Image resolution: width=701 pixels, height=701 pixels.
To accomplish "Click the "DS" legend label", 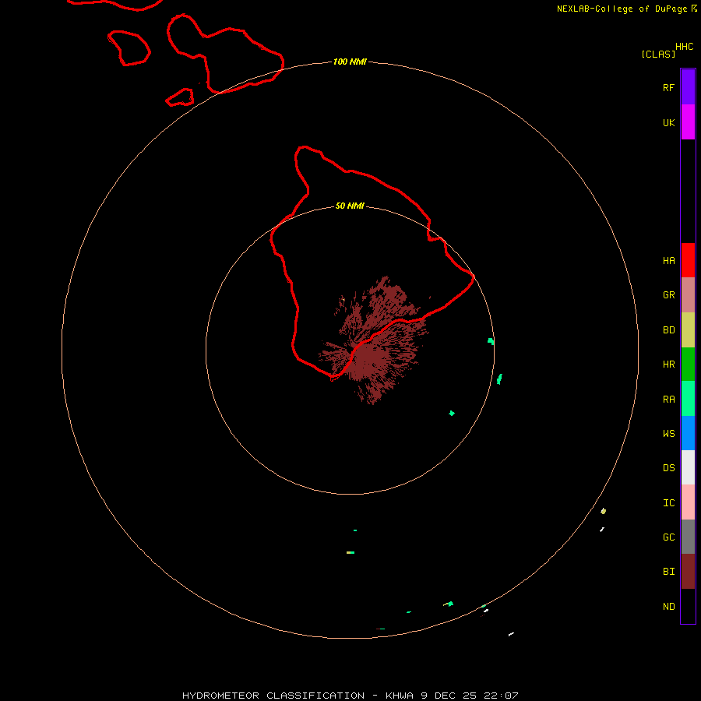I will pos(668,468).
